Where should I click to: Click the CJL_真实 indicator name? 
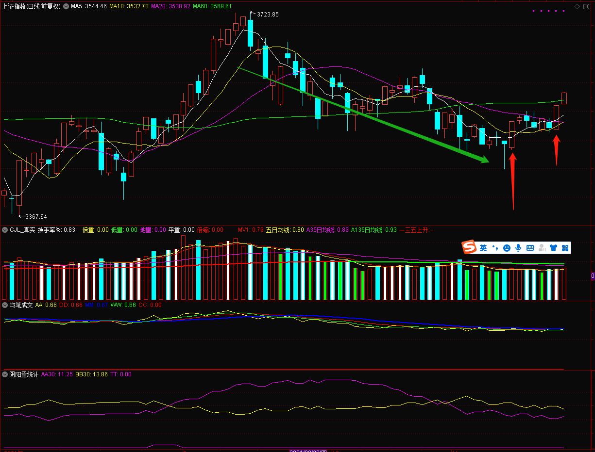[x=22, y=229]
